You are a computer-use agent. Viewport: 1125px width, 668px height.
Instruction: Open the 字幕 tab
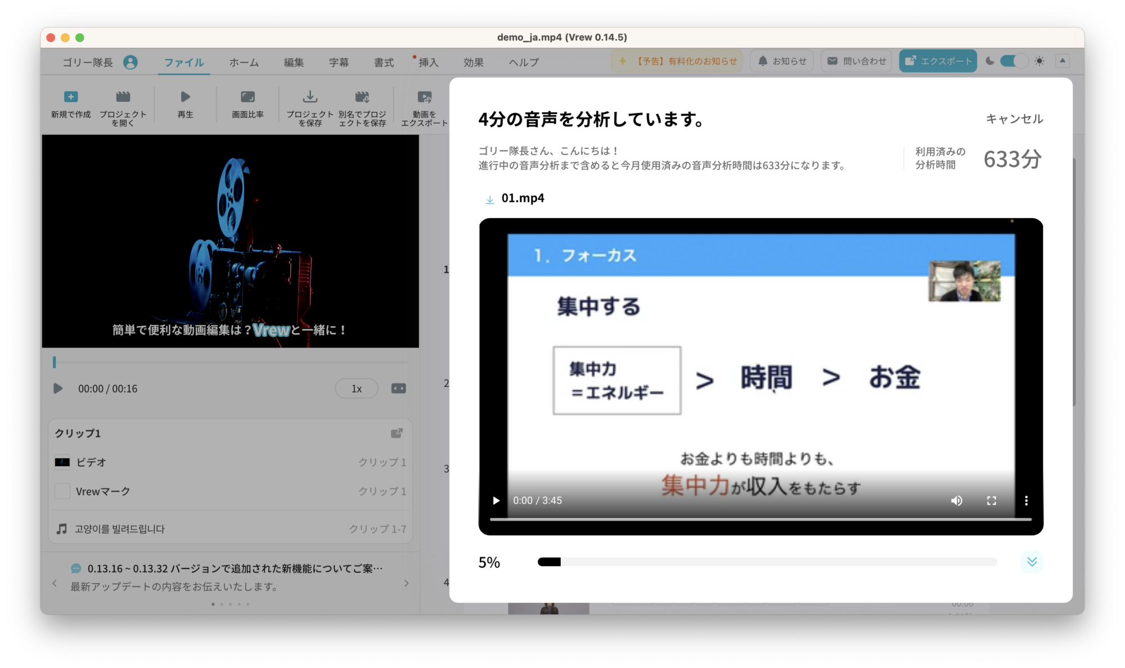339,62
